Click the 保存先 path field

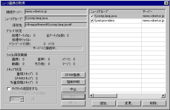point(56,25)
